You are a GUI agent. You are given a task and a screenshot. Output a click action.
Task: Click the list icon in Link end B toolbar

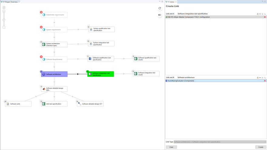point(262,78)
